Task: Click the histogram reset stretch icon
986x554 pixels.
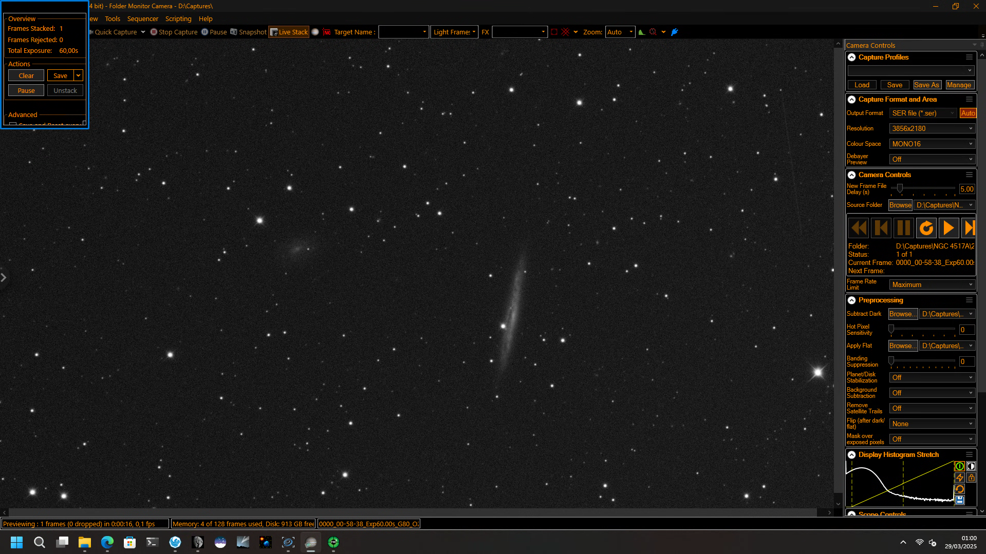Action: click(959, 489)
